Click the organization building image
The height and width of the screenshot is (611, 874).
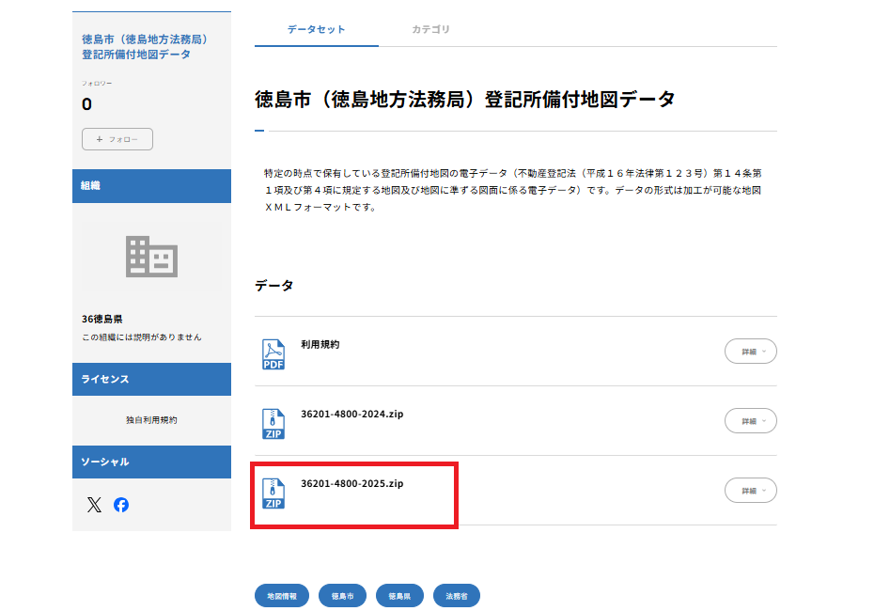[151, 257]
